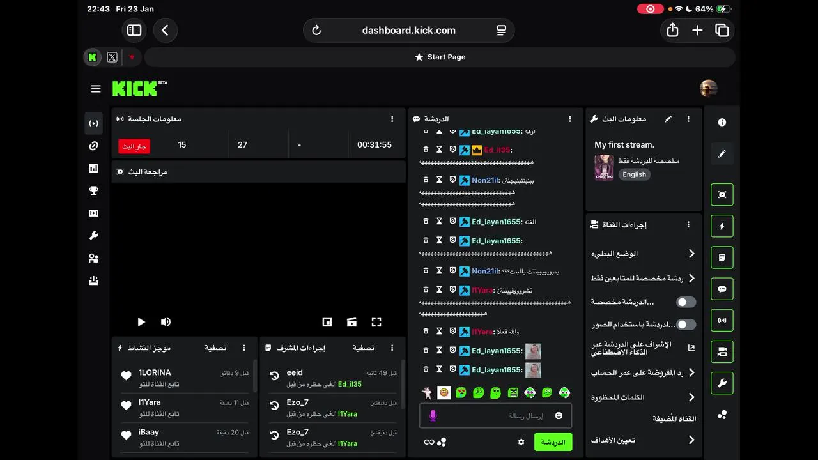Switch to the X tab in browser
Viewport: 818px width, 460px height.
[112, 57]
